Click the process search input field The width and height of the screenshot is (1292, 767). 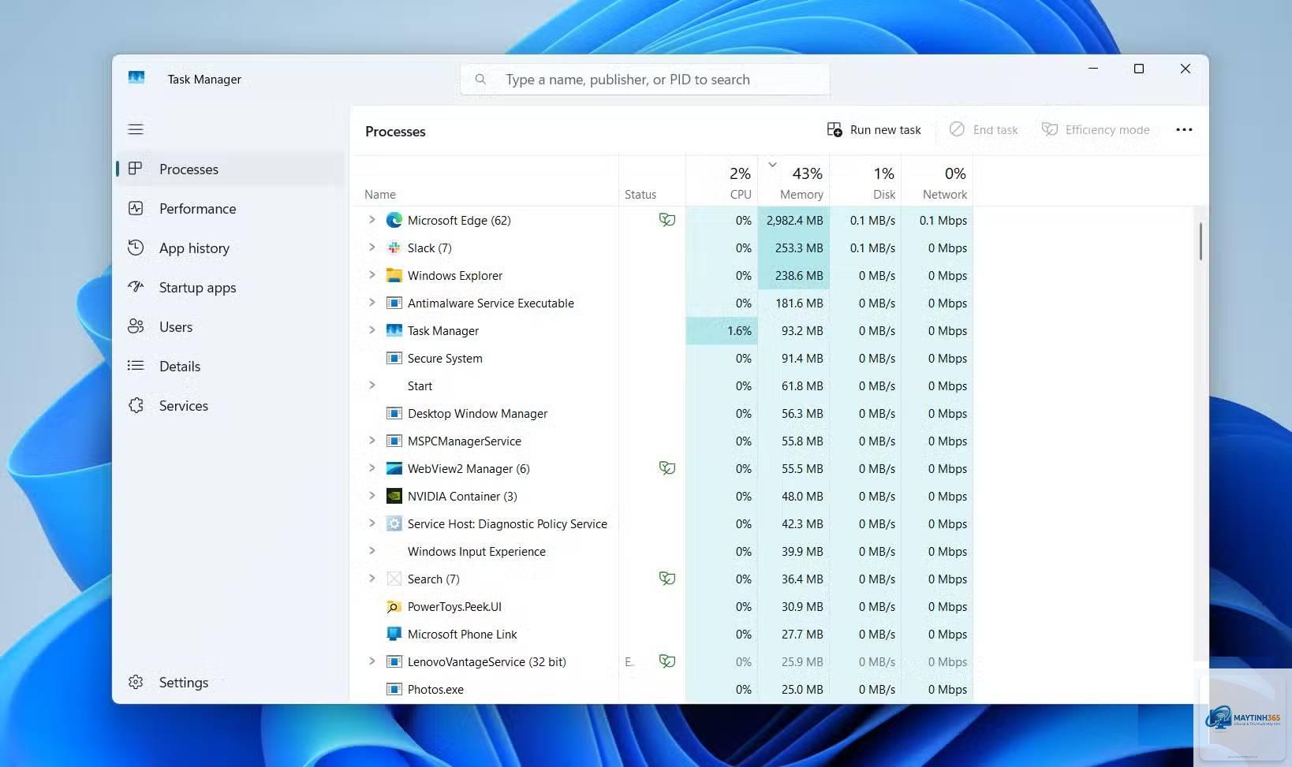click(645, 79)
